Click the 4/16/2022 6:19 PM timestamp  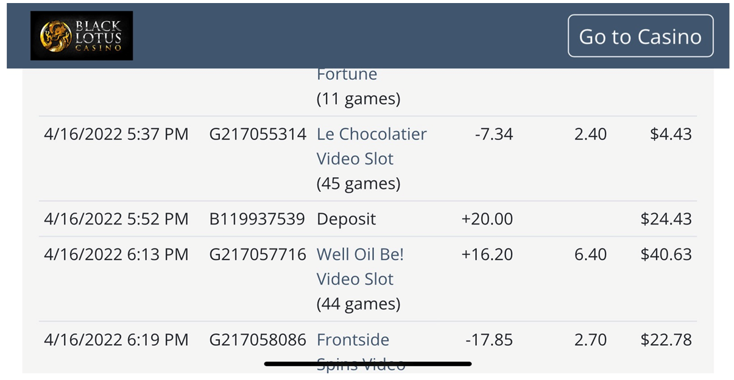point(116,340)
